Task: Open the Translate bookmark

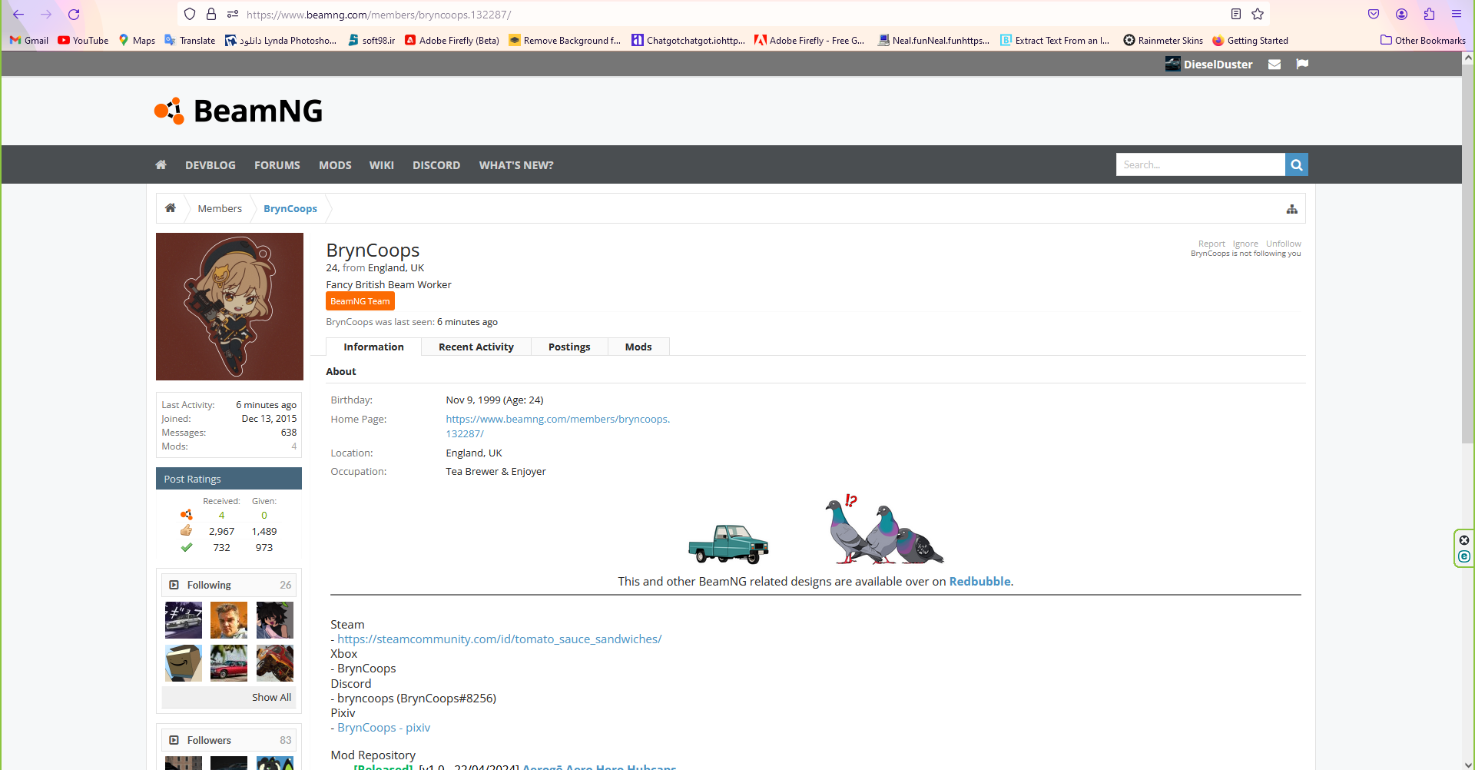Action: point(190,41)
